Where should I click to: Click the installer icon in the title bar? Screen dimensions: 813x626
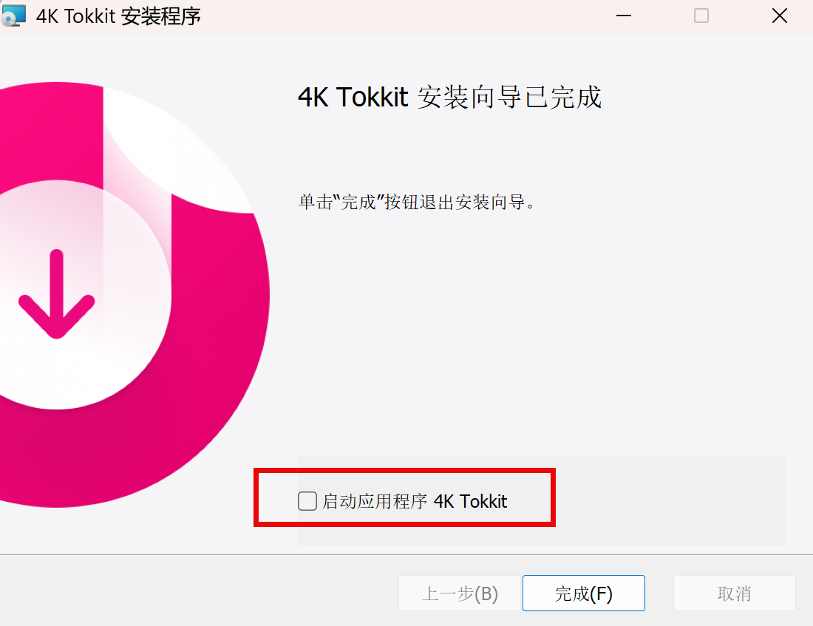(13, 16)
